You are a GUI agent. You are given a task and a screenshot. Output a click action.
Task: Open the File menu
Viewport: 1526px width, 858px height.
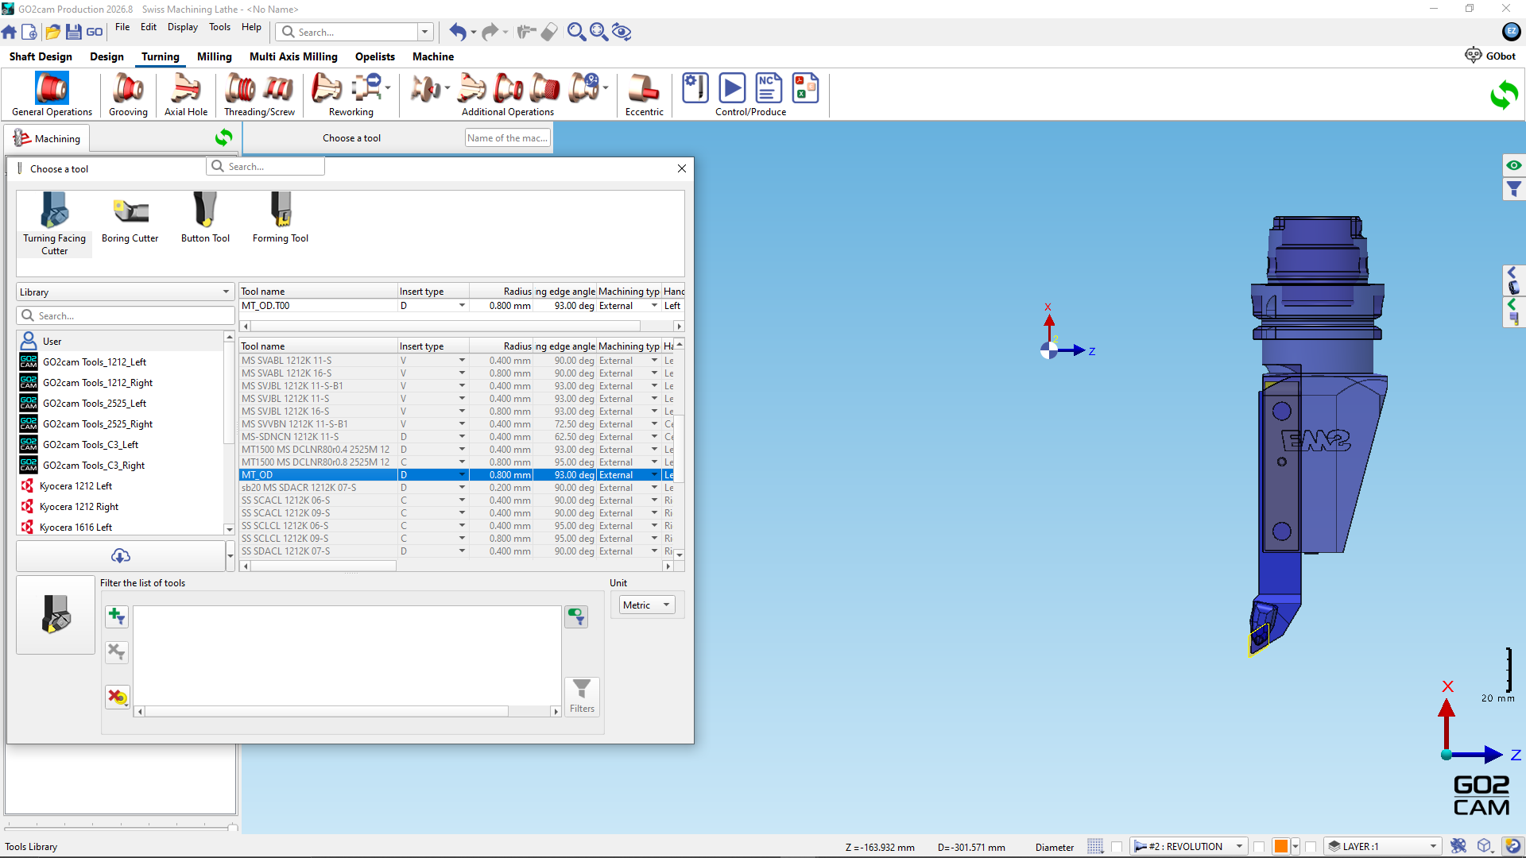[x=122, y=27]
